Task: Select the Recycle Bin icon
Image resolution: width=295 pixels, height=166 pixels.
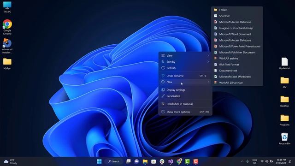Action: (x=284, y=139)
